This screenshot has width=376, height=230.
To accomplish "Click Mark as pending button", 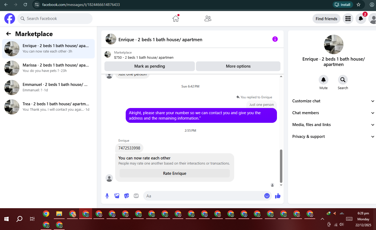I will coord(150,66).
